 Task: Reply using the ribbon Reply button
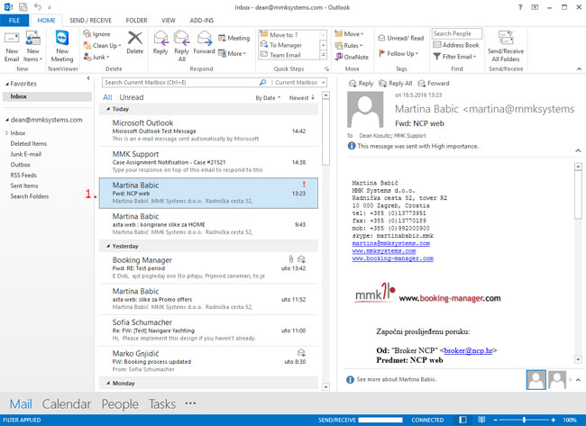pyautogui.click(x=160, y=43)
